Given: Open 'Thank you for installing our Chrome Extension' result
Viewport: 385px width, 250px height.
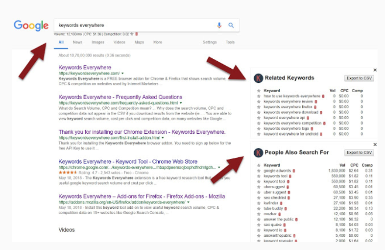Looking at the screenshot, I should coord(142,132).
